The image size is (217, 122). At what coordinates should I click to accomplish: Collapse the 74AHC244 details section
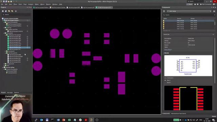tap(213, 34)
